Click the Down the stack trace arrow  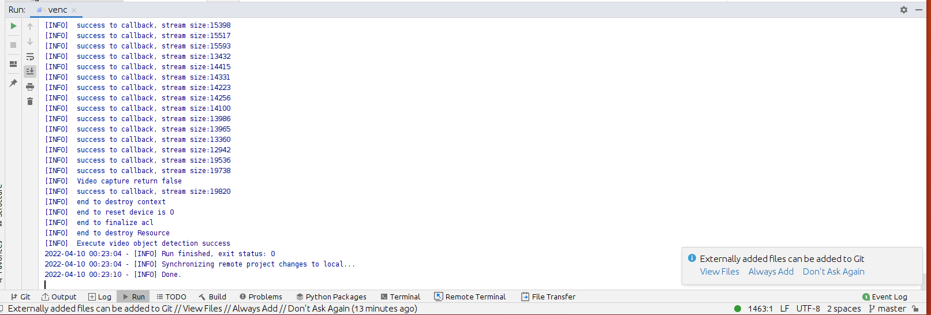[30, 42]
